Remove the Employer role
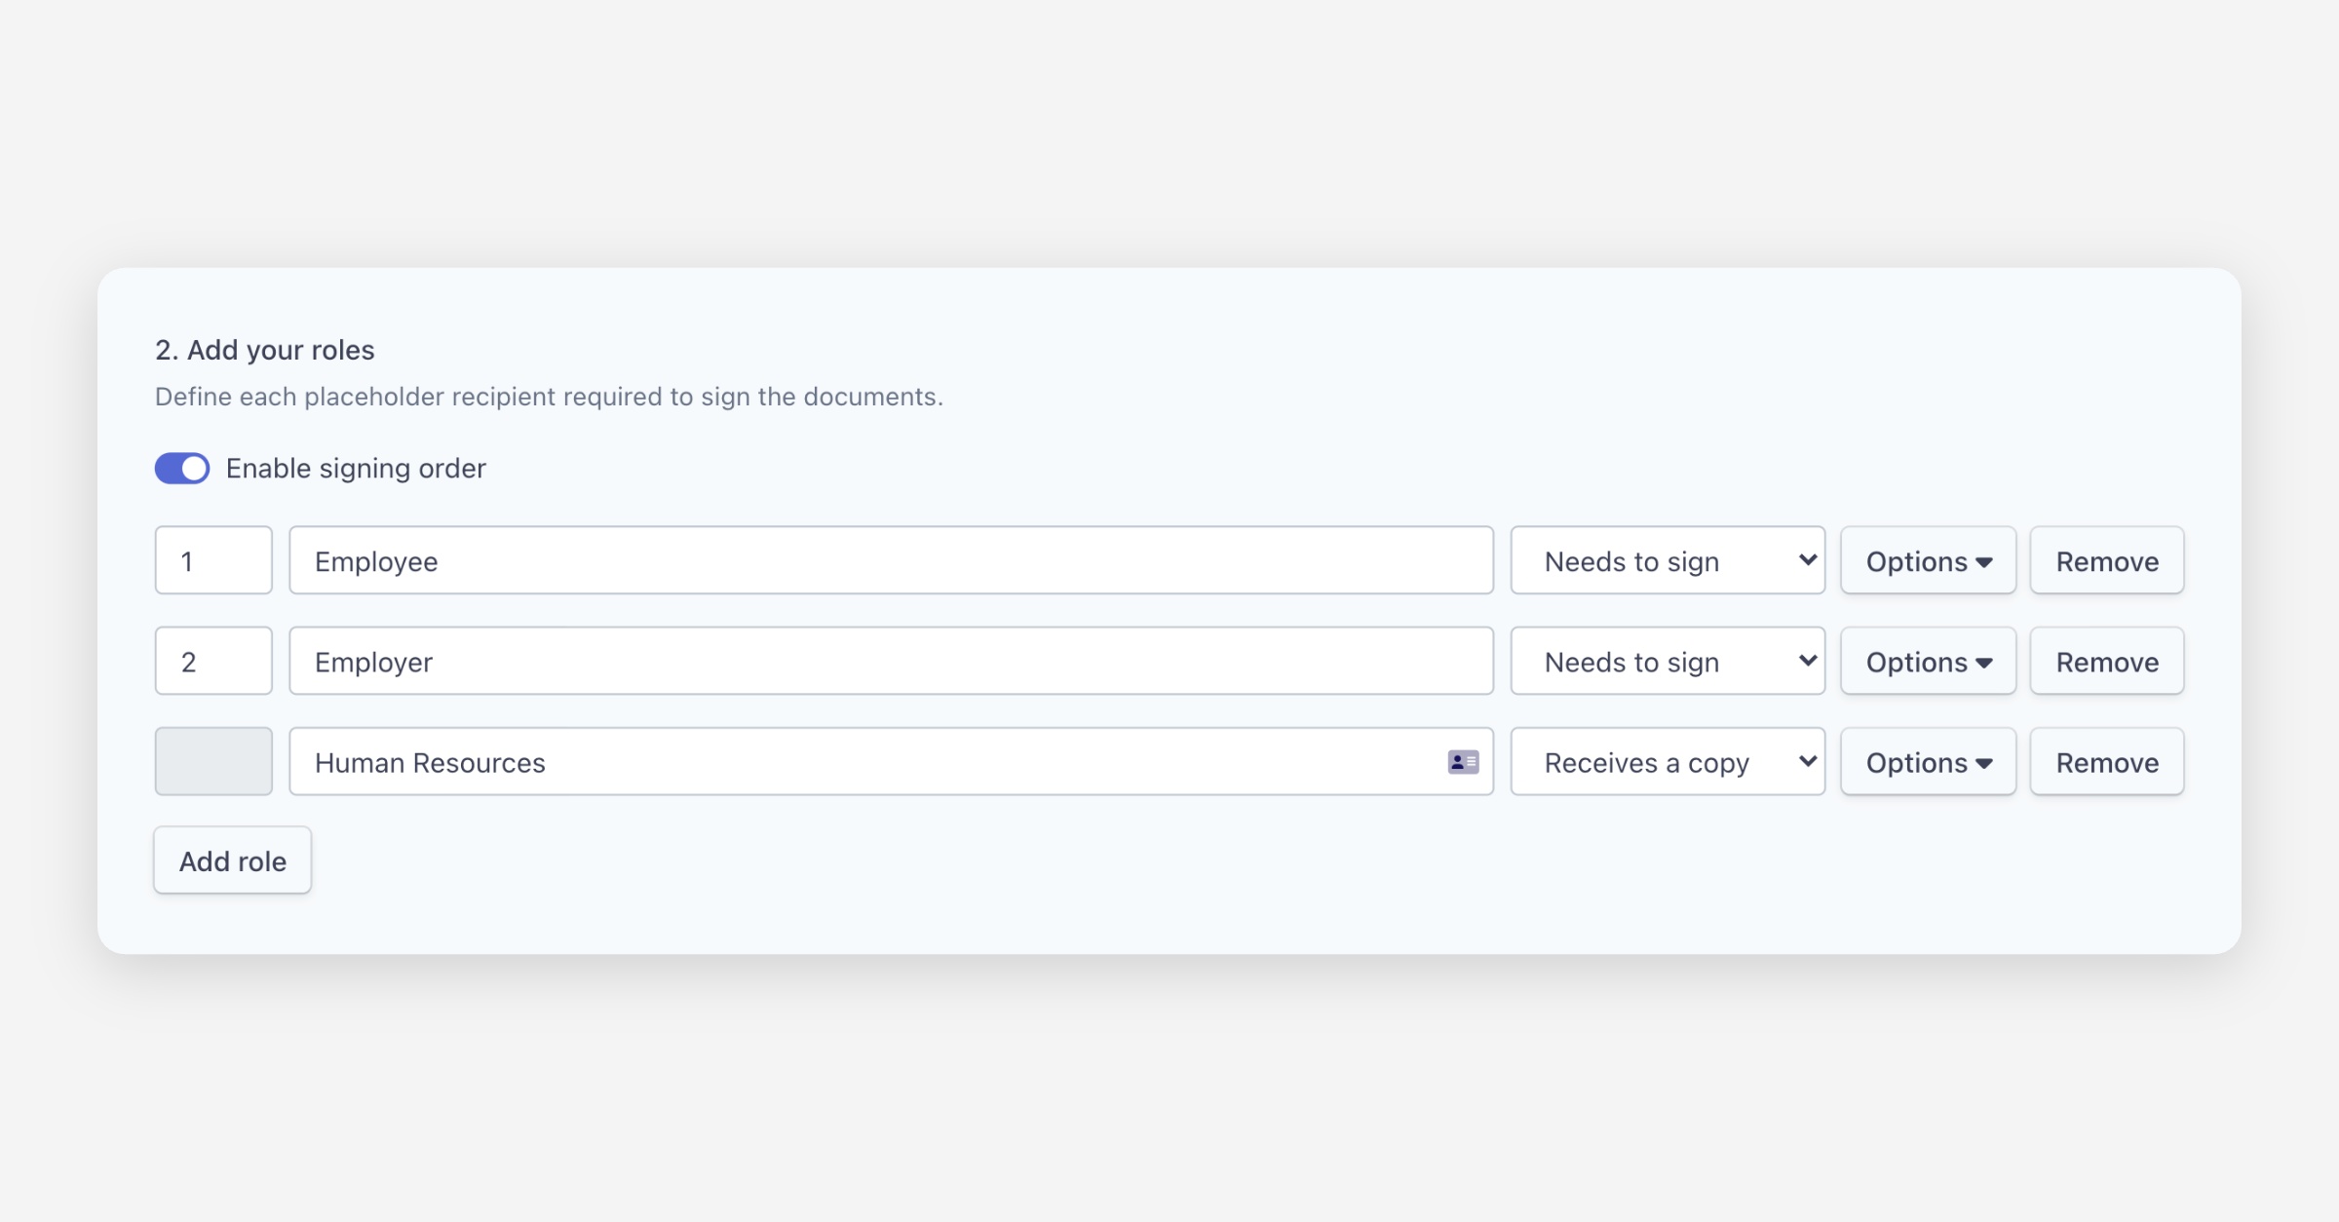Screen dimensions: 2339x1222 click(2106, 662)
